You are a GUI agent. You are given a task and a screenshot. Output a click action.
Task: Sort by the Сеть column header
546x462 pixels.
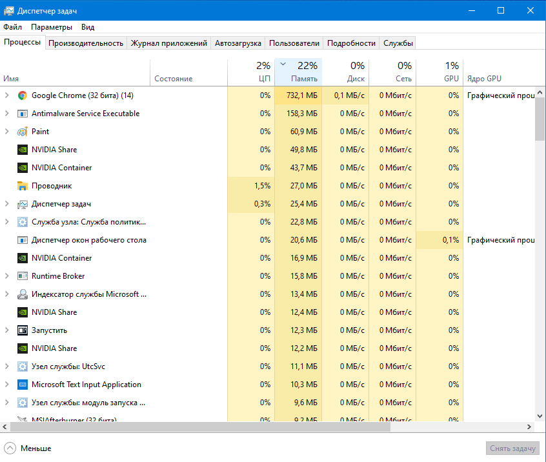click(392, 72)
